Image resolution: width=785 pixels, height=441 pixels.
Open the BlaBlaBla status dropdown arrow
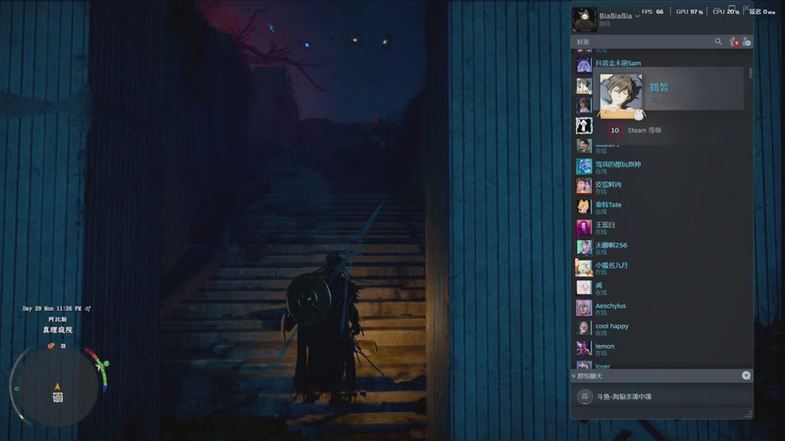point(637,17)
